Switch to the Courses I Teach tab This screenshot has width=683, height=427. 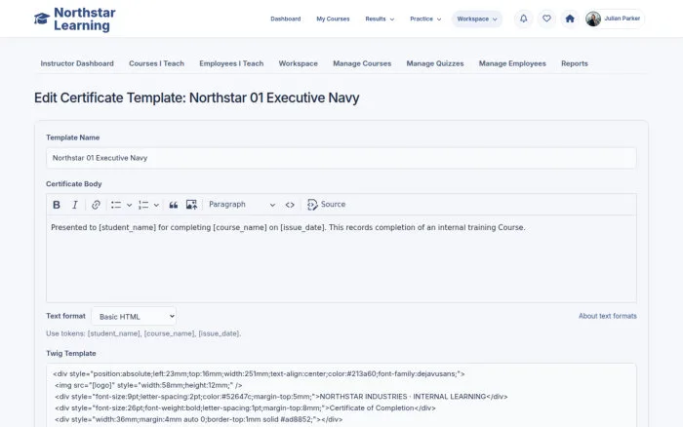pyautogui.click(x=156, y=63)
